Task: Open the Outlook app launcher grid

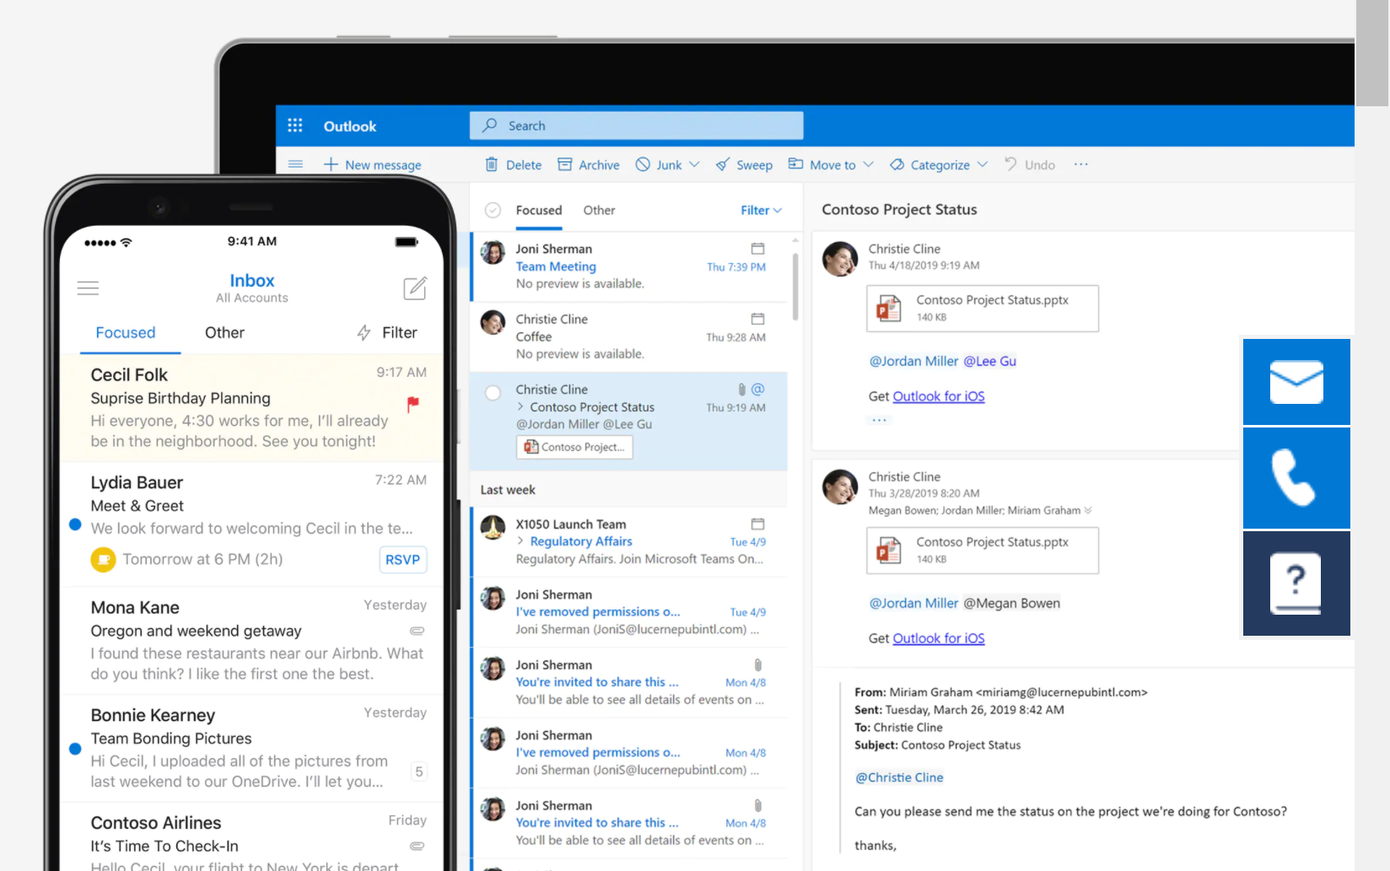Action: pyautogui.click(x=294, y=126)
